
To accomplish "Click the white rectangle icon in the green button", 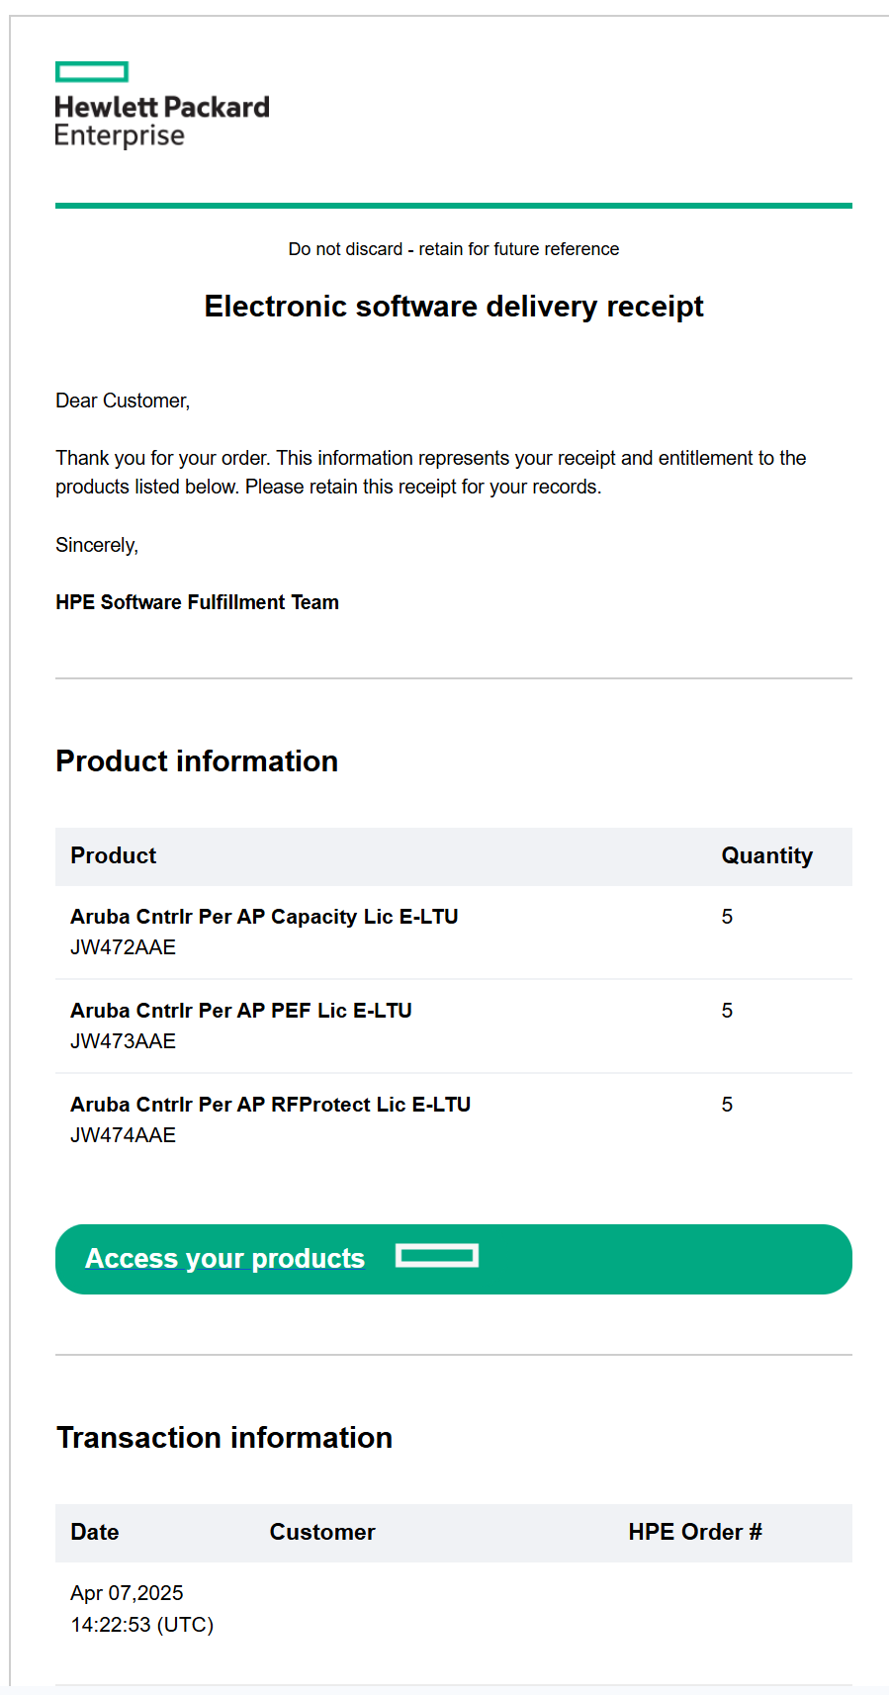I will pos(437,1256).
